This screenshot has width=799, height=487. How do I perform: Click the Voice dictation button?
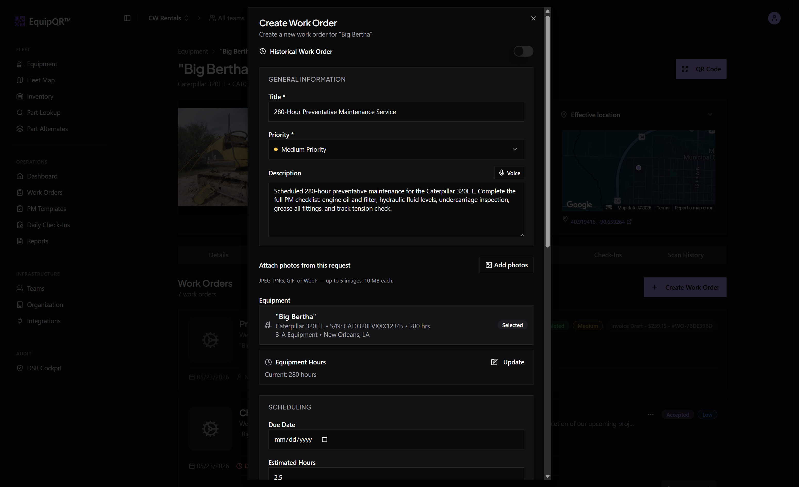tap(509, 173)
